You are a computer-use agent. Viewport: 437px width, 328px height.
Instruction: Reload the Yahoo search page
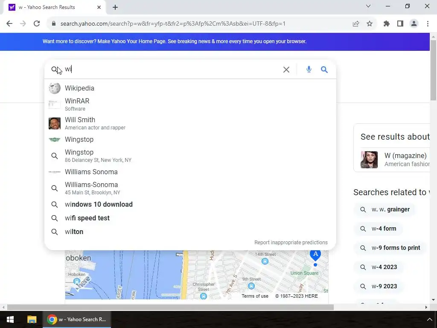pos(37,24)
